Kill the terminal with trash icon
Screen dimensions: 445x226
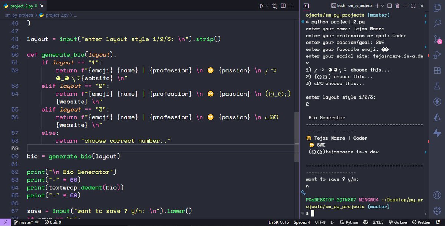click(x=398, y=6)
